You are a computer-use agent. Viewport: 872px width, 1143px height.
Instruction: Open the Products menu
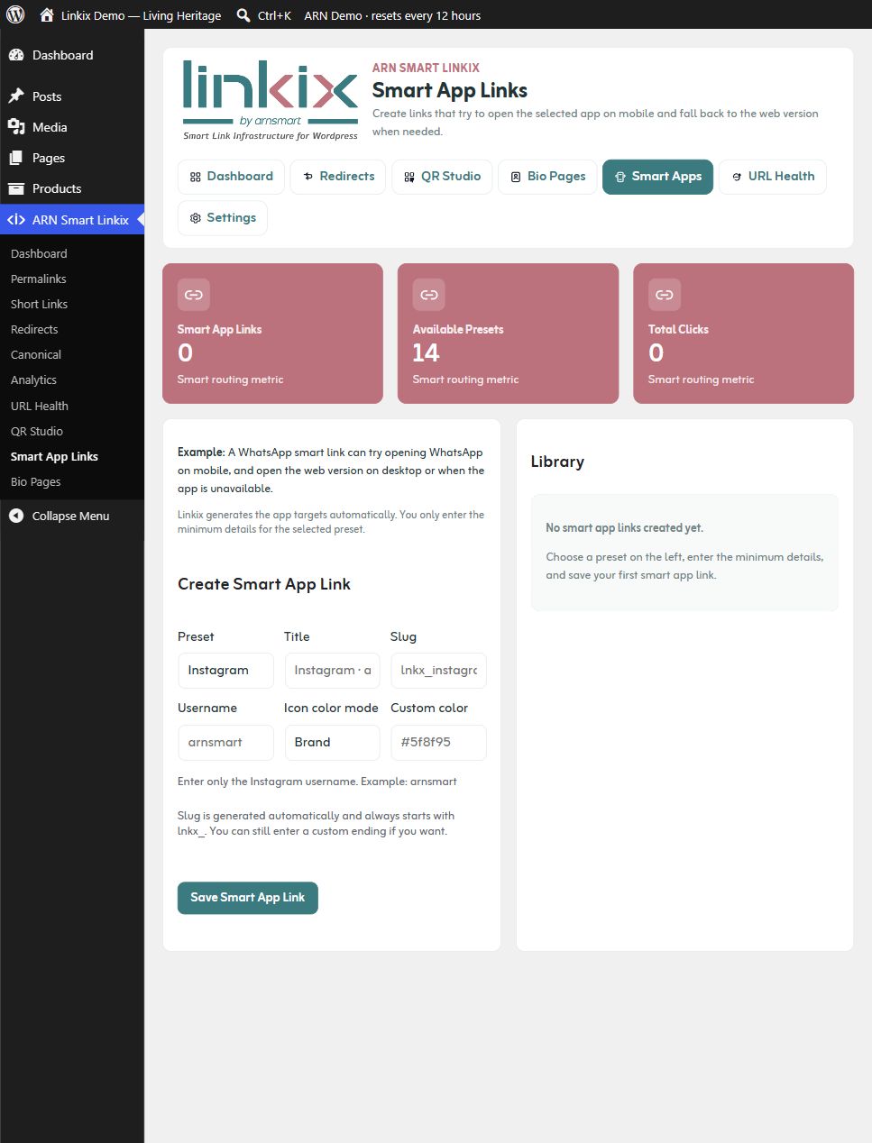pyautogui.click(x=72, y=188)
